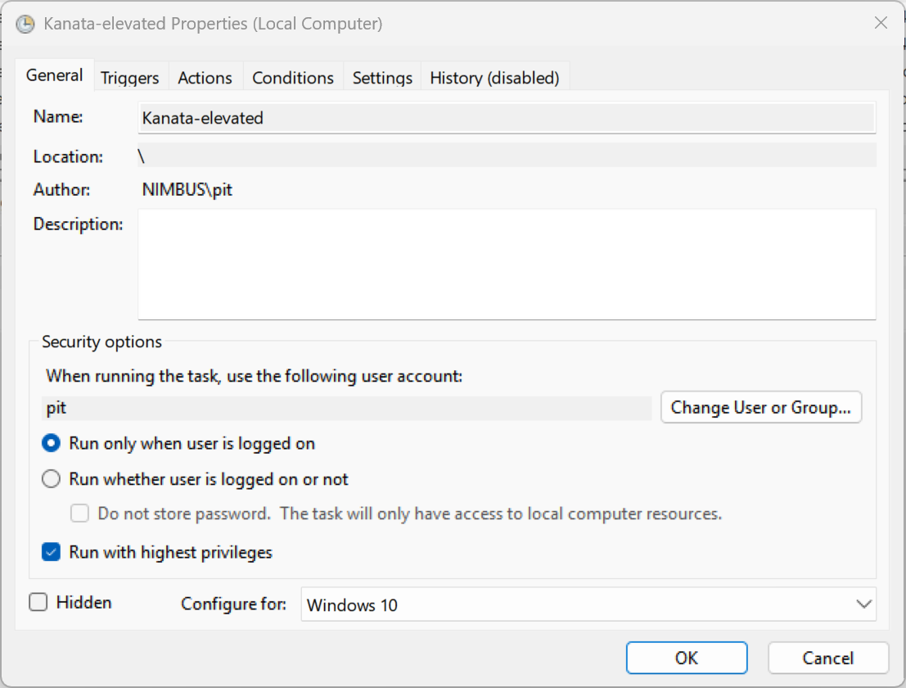Close the Kanata-elevated Properties dialog

(881, 23)
